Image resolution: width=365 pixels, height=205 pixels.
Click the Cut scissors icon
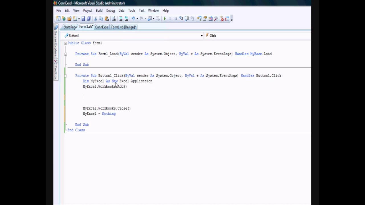(96, 19)
